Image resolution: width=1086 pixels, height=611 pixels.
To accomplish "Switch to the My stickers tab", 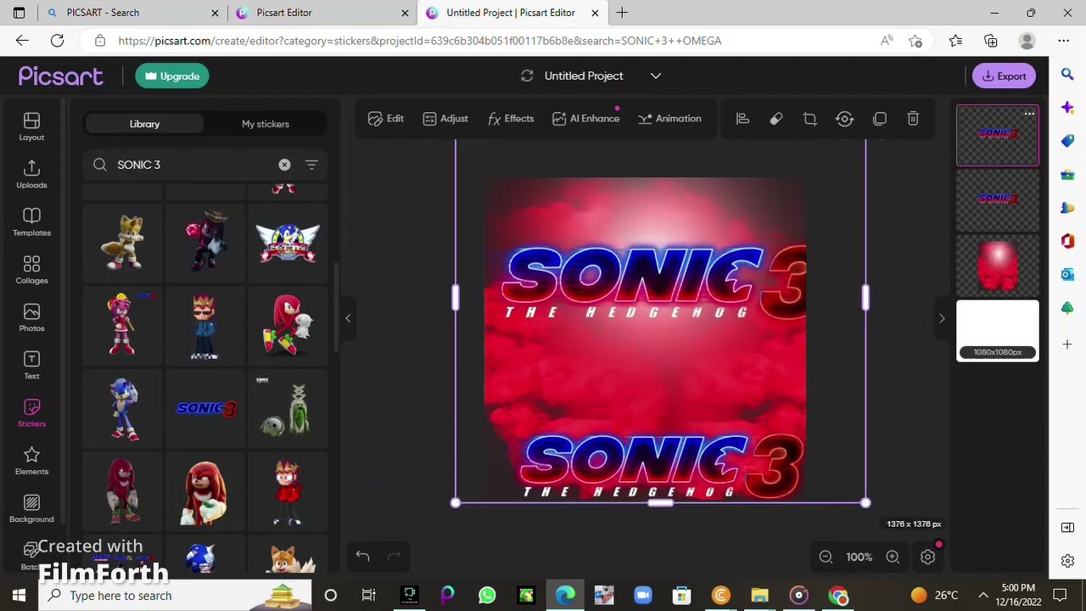I will [266, 124].
